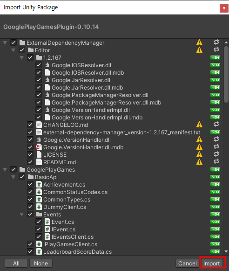Click refresh icon beside README.md
229x271 pixels.
[x=216, y=161]
